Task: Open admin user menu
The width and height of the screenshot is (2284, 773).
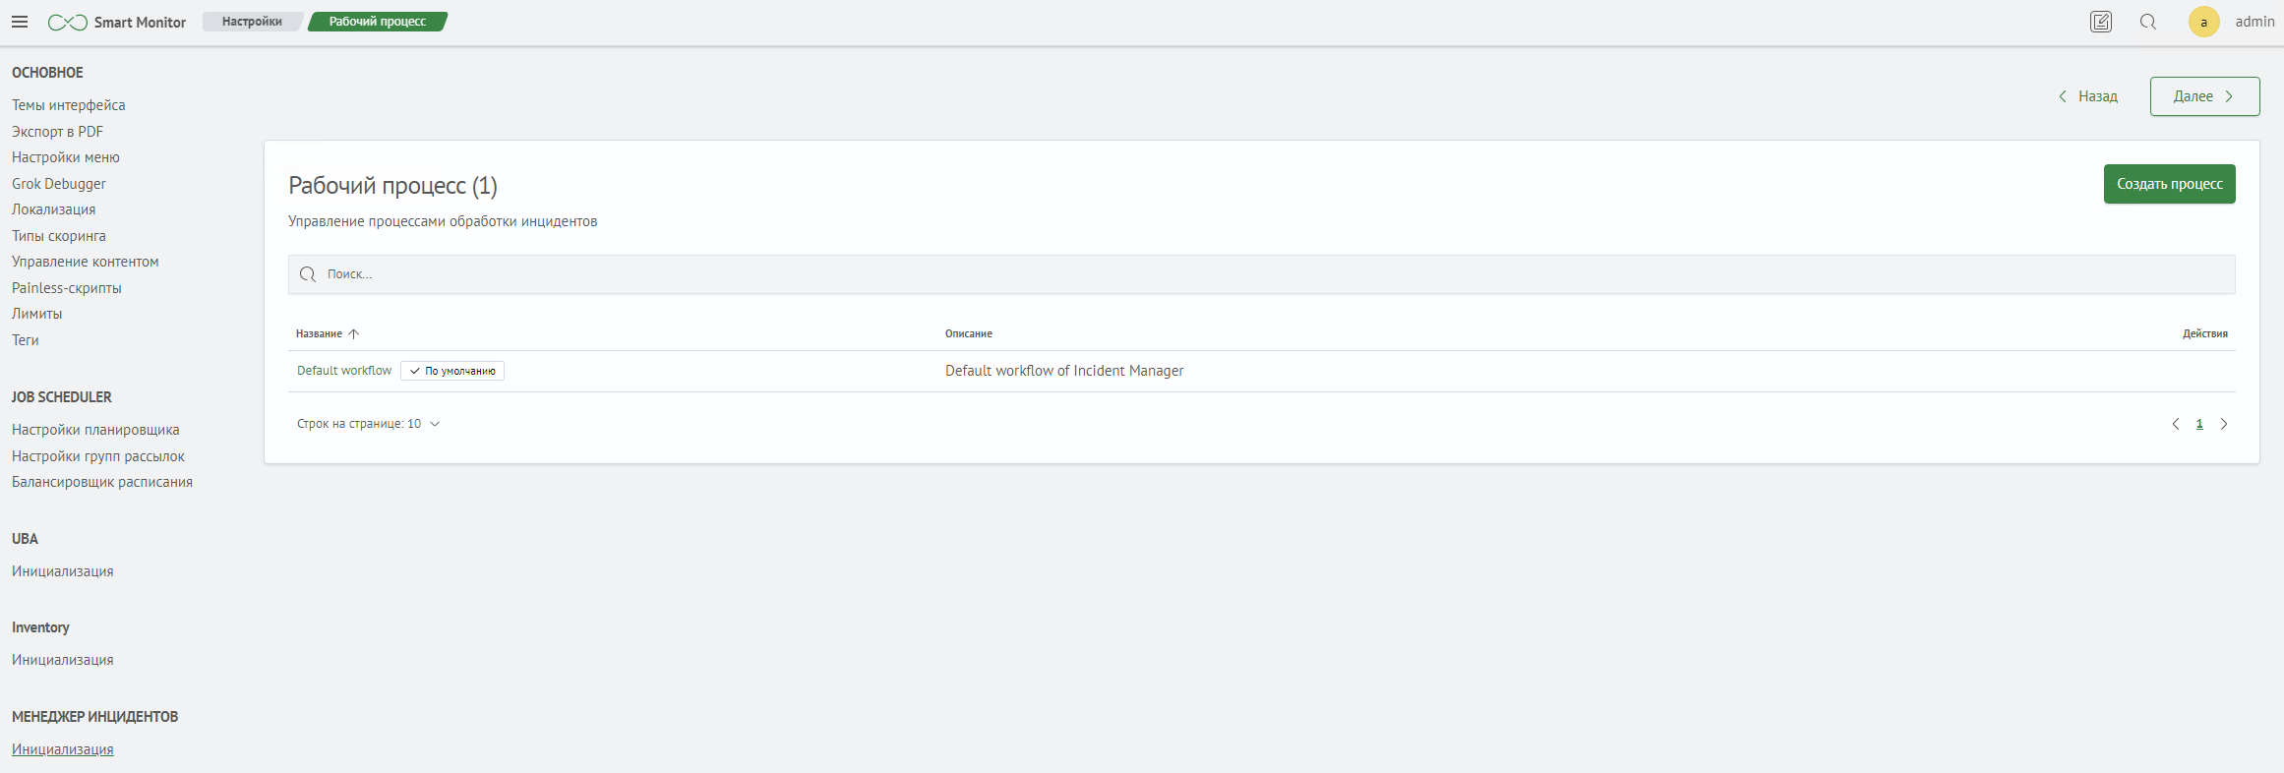Action: click(x=2254, y=22)
